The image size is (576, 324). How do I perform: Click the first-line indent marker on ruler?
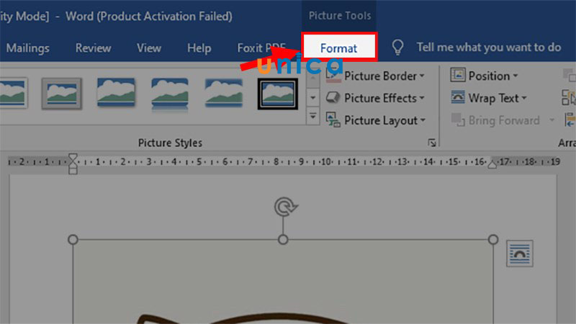click(x=73, y=157)
